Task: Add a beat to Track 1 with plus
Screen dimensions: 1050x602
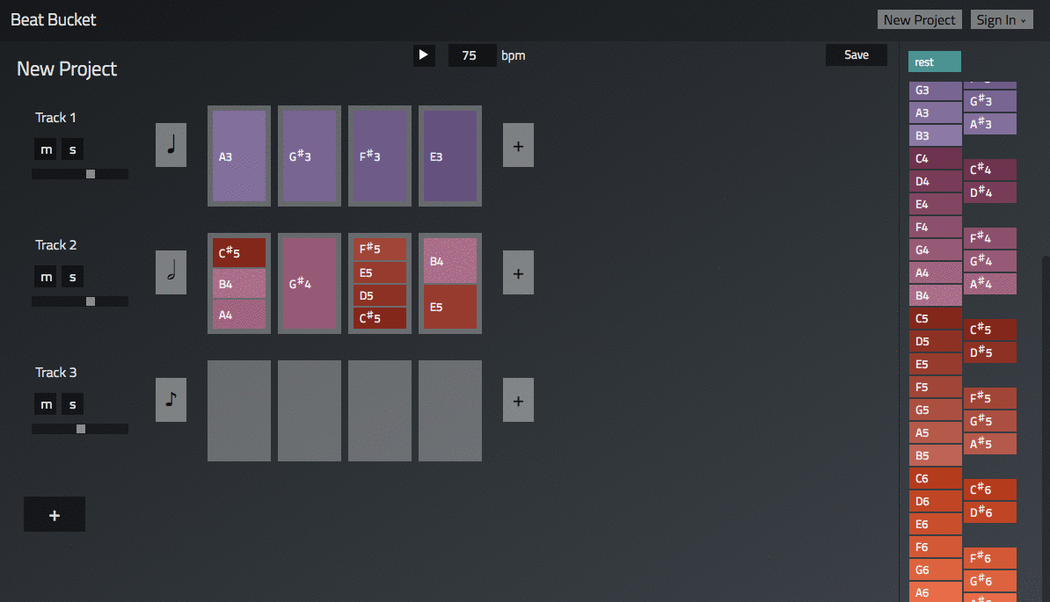Action: tap(518, 144)
